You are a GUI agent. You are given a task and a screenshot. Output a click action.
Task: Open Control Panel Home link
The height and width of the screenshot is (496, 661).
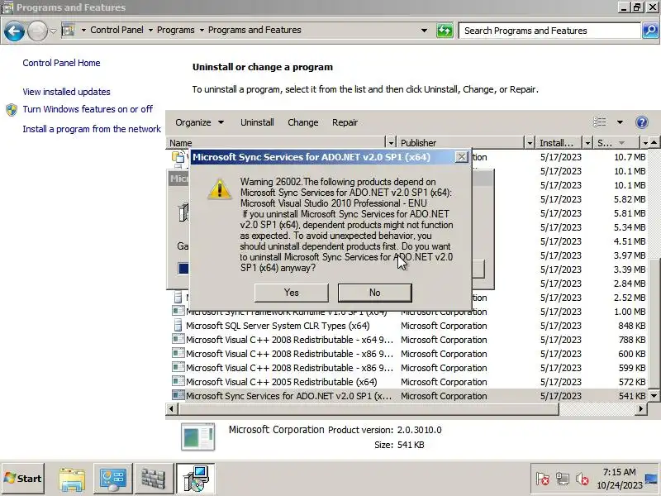[61, 63]
